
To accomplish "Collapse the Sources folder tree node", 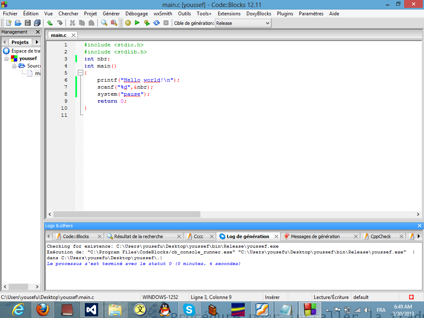I will [14, 66].
